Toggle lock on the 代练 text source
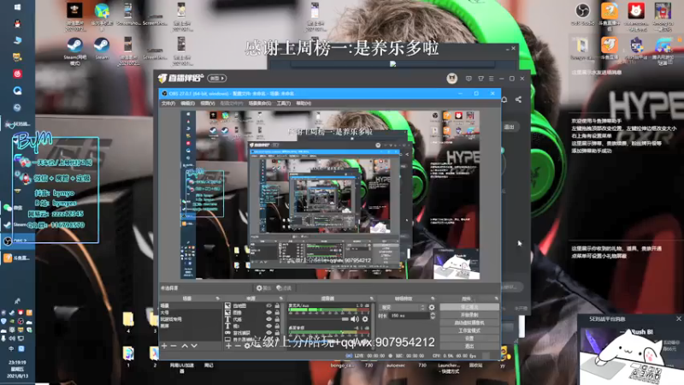Viewport: 684px width, 385px height. point(277,319)
